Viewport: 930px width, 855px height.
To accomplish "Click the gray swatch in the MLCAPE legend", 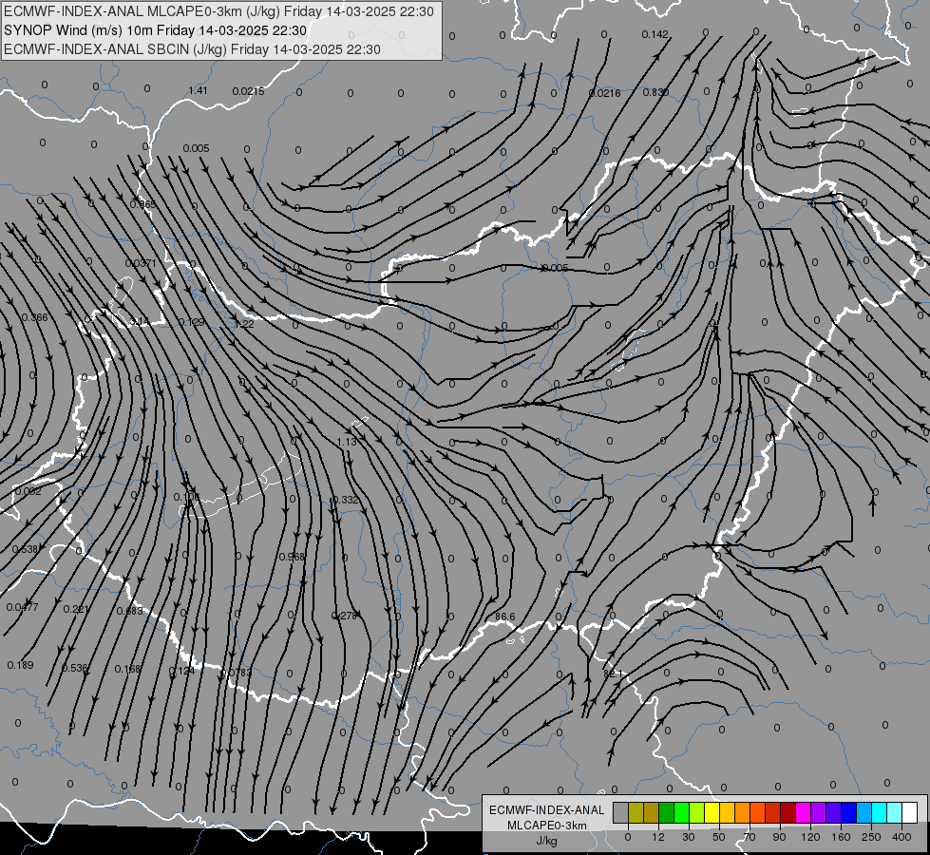I will 621,812.
